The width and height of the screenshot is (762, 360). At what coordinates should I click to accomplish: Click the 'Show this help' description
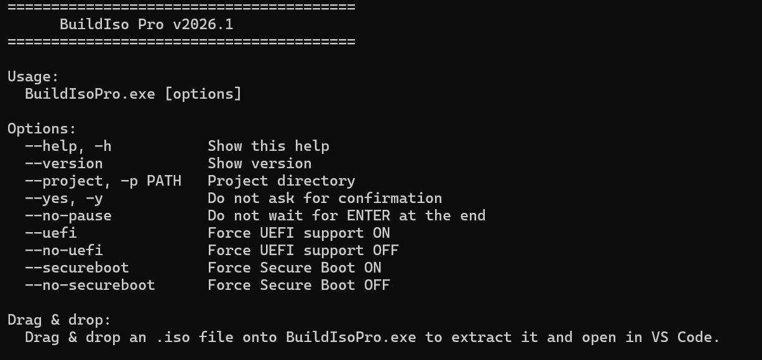click(x=268, y=146)
